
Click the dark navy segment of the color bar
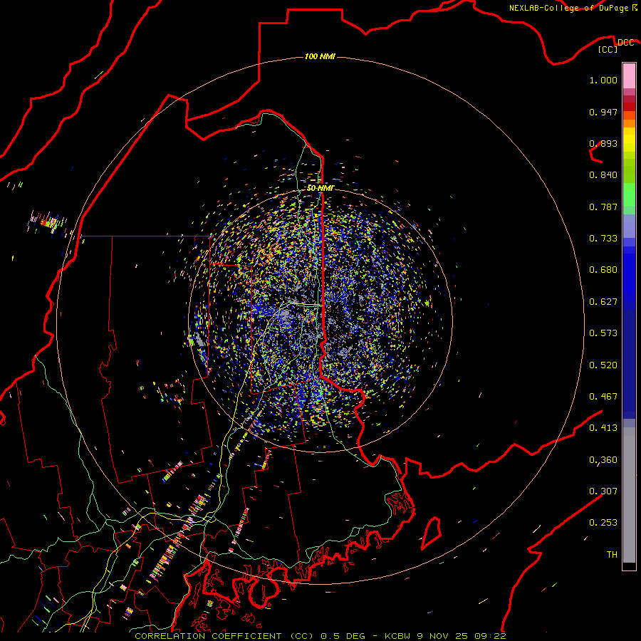pos(629,364)
